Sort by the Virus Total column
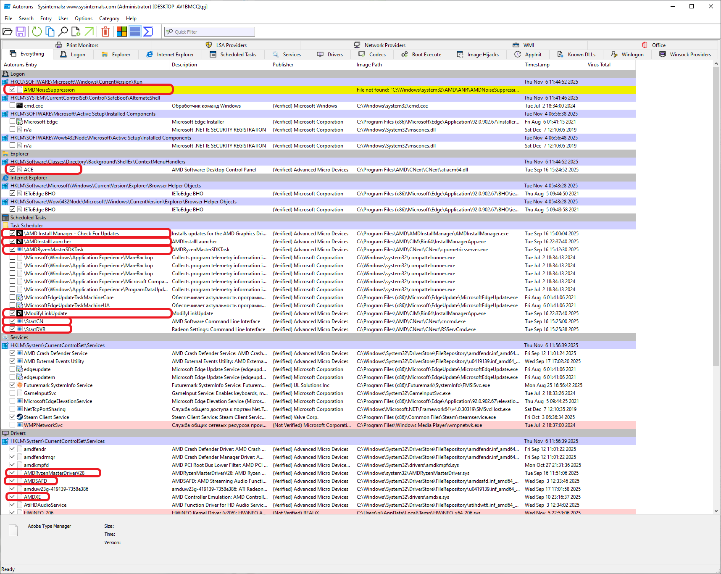 coord(610,65)
